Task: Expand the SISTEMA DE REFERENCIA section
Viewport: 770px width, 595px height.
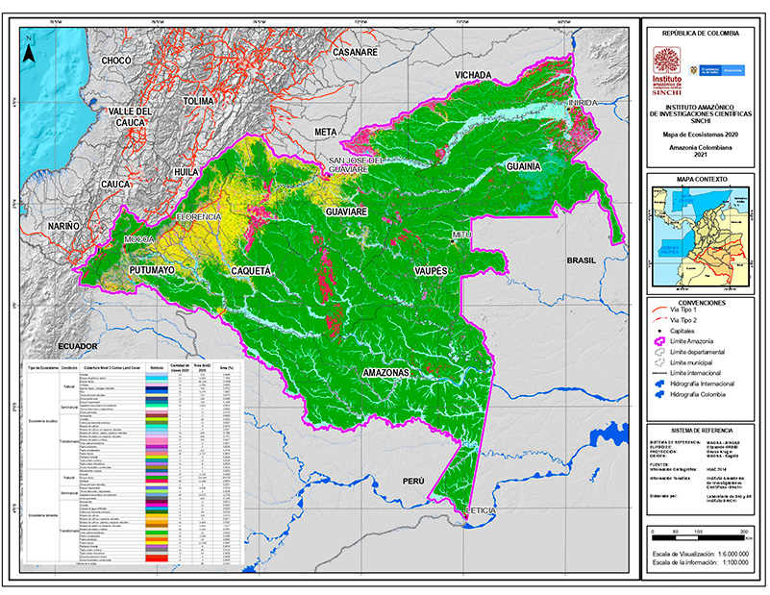Action: coord(703,431)
